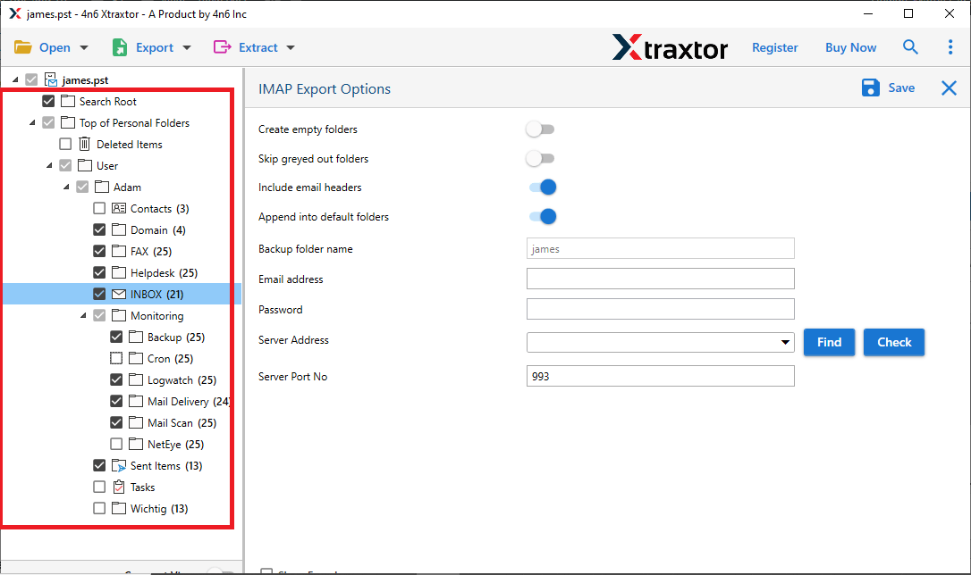Open the Server Address dropdown
971x575 pixels.
(786, 342)
